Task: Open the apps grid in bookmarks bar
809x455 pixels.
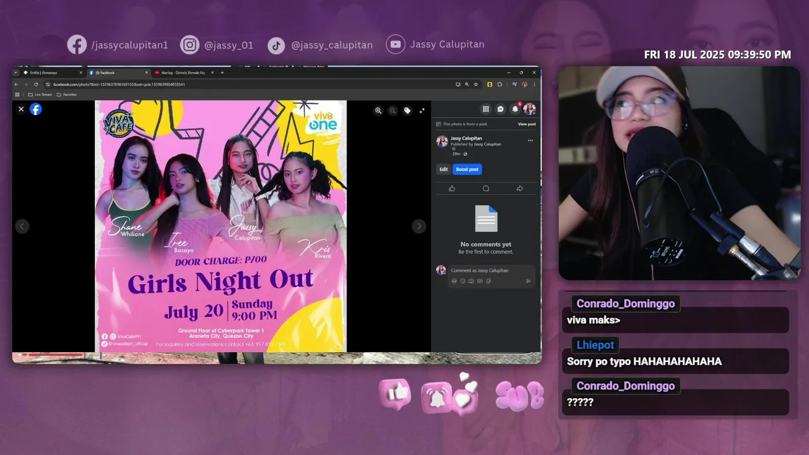Action: click(x=17, y=95)
